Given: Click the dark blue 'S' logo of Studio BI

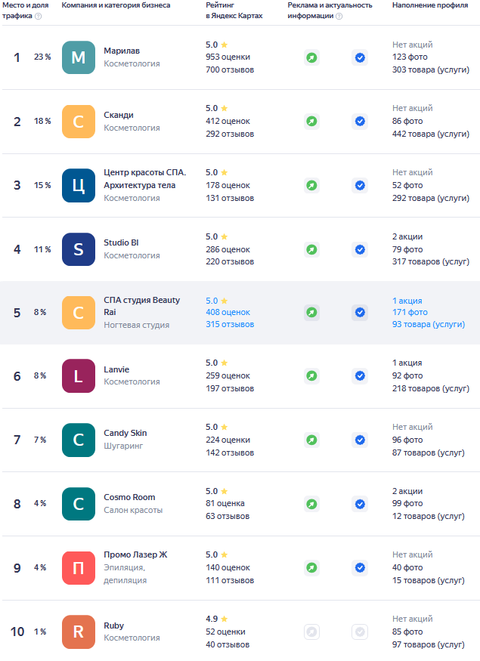Looking at the screenshot, I should (79, 249).
